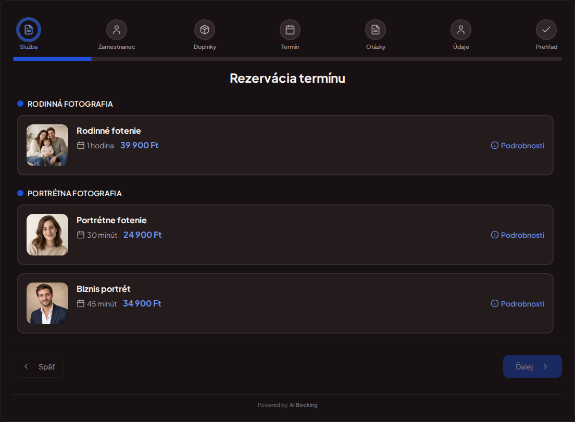575x422 pixels.
Task: Click the Prehľad step label
Action: pyautogui.click(x=546, y=47)
